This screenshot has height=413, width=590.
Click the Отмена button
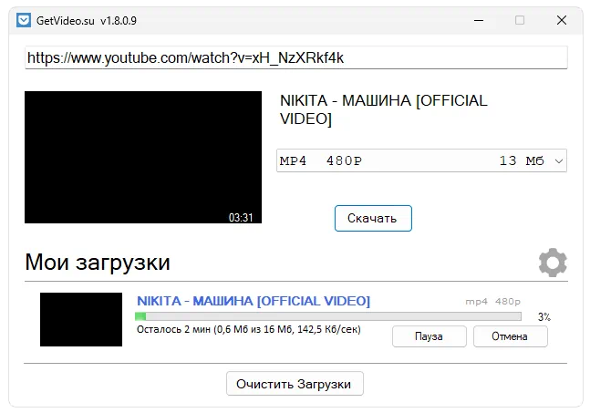511,336
